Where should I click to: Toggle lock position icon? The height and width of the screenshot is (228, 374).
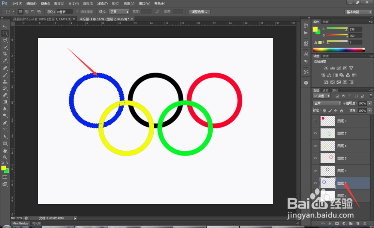point(335,110)
